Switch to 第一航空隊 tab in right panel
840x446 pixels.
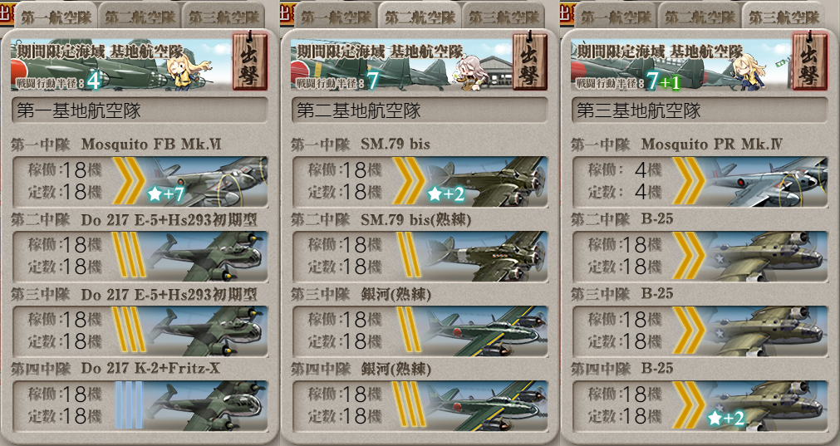(x=616, y=17)
